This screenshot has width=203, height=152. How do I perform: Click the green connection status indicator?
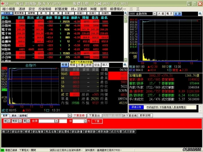pos(3,150)
